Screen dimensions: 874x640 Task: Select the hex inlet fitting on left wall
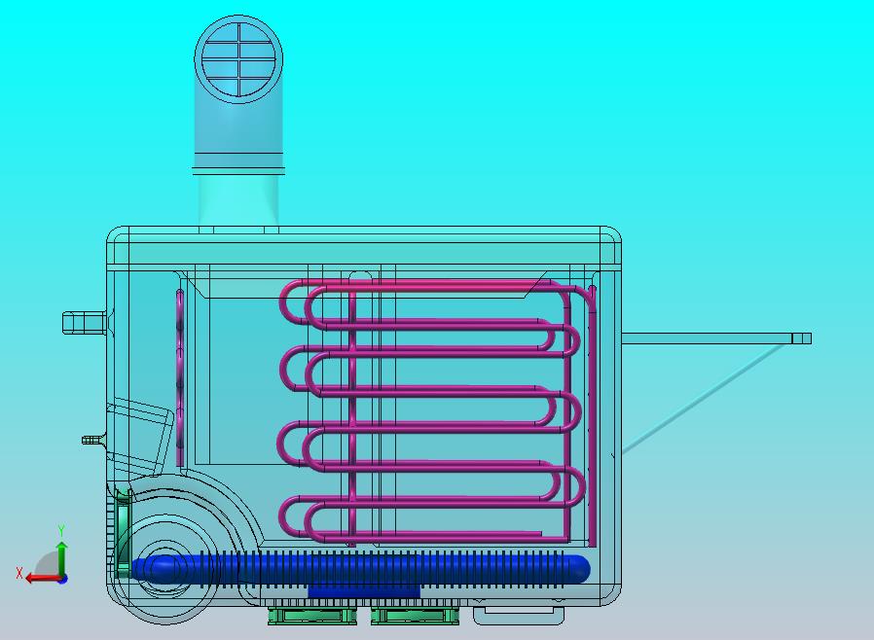(85, 323)
